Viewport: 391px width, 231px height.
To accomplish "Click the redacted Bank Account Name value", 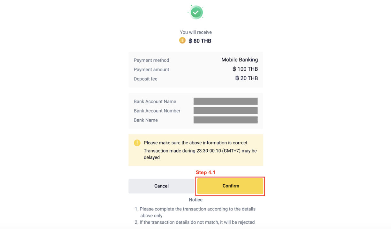I will coord(226,101).
